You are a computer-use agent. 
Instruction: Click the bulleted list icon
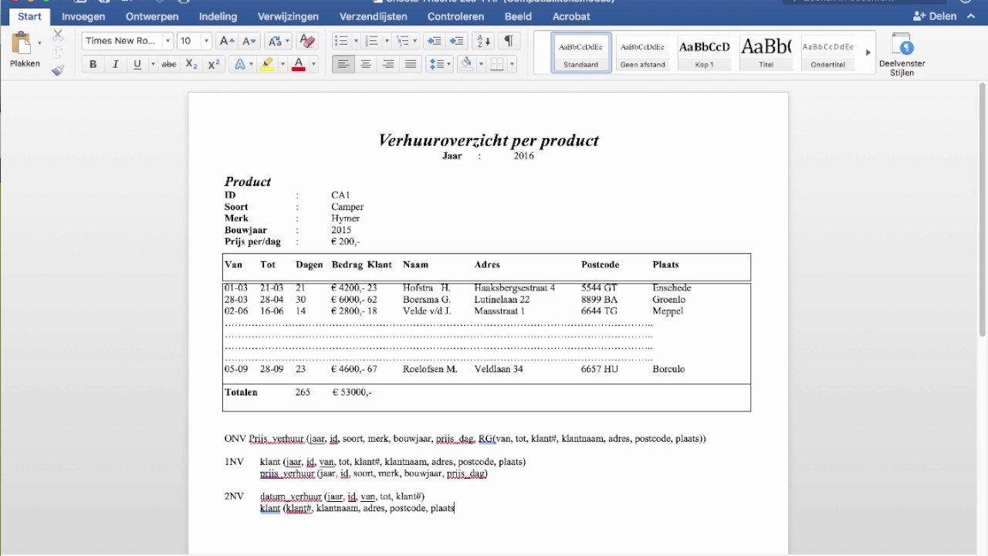click(x=340, y=41)
